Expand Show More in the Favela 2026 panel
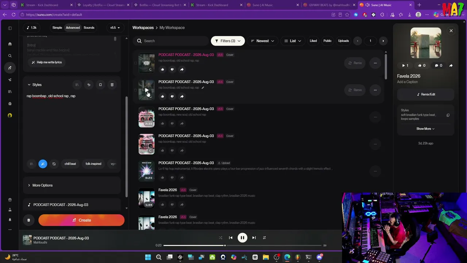 click(425, 129)
